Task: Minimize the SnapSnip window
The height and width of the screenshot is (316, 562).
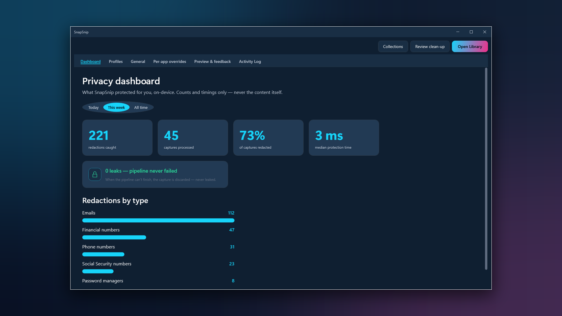Action: (458, 32)
